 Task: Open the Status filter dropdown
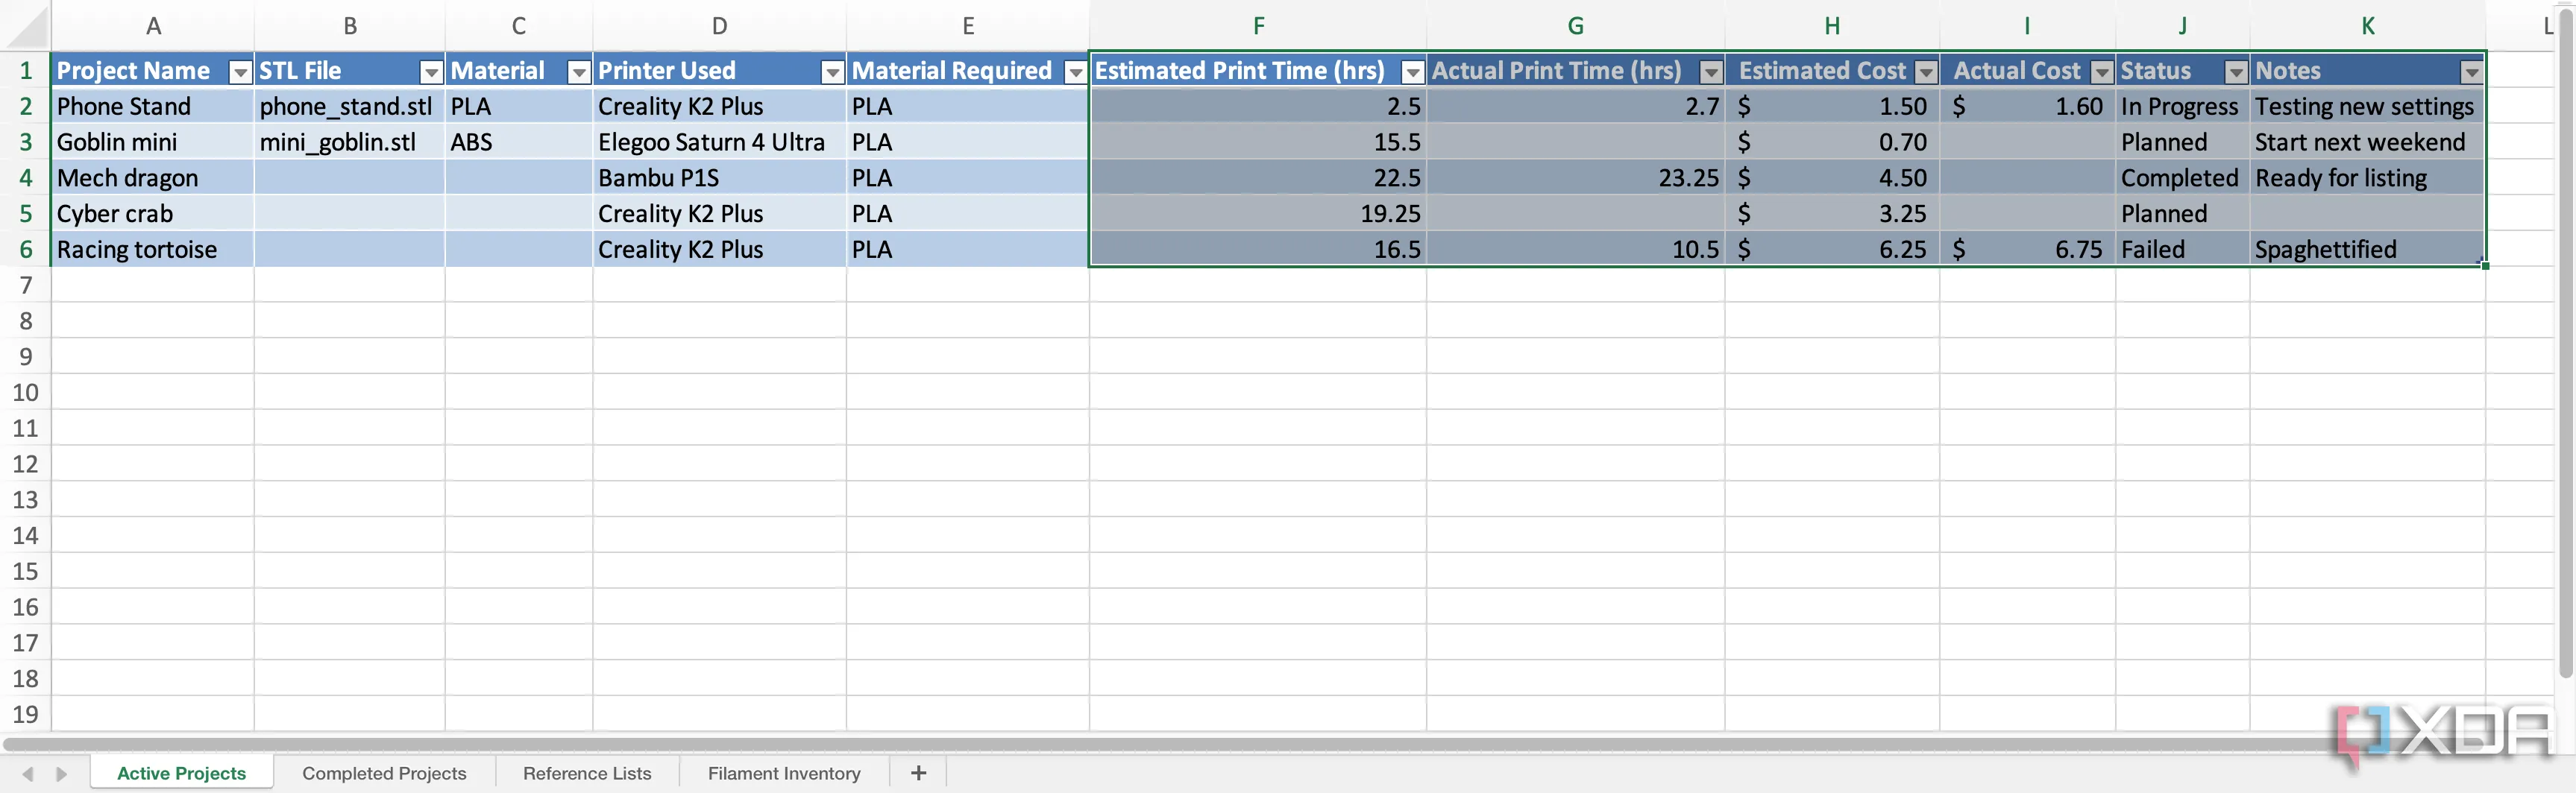[2236, 72]
